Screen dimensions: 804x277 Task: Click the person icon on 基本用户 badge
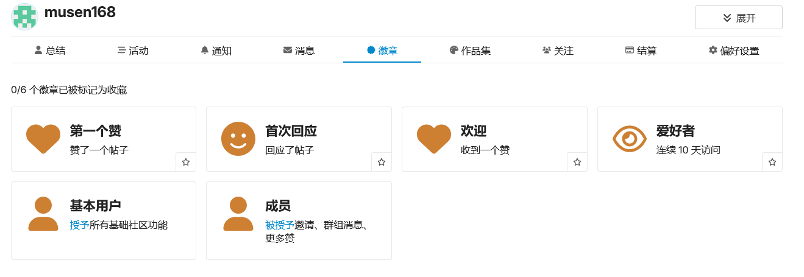(43, 214)
